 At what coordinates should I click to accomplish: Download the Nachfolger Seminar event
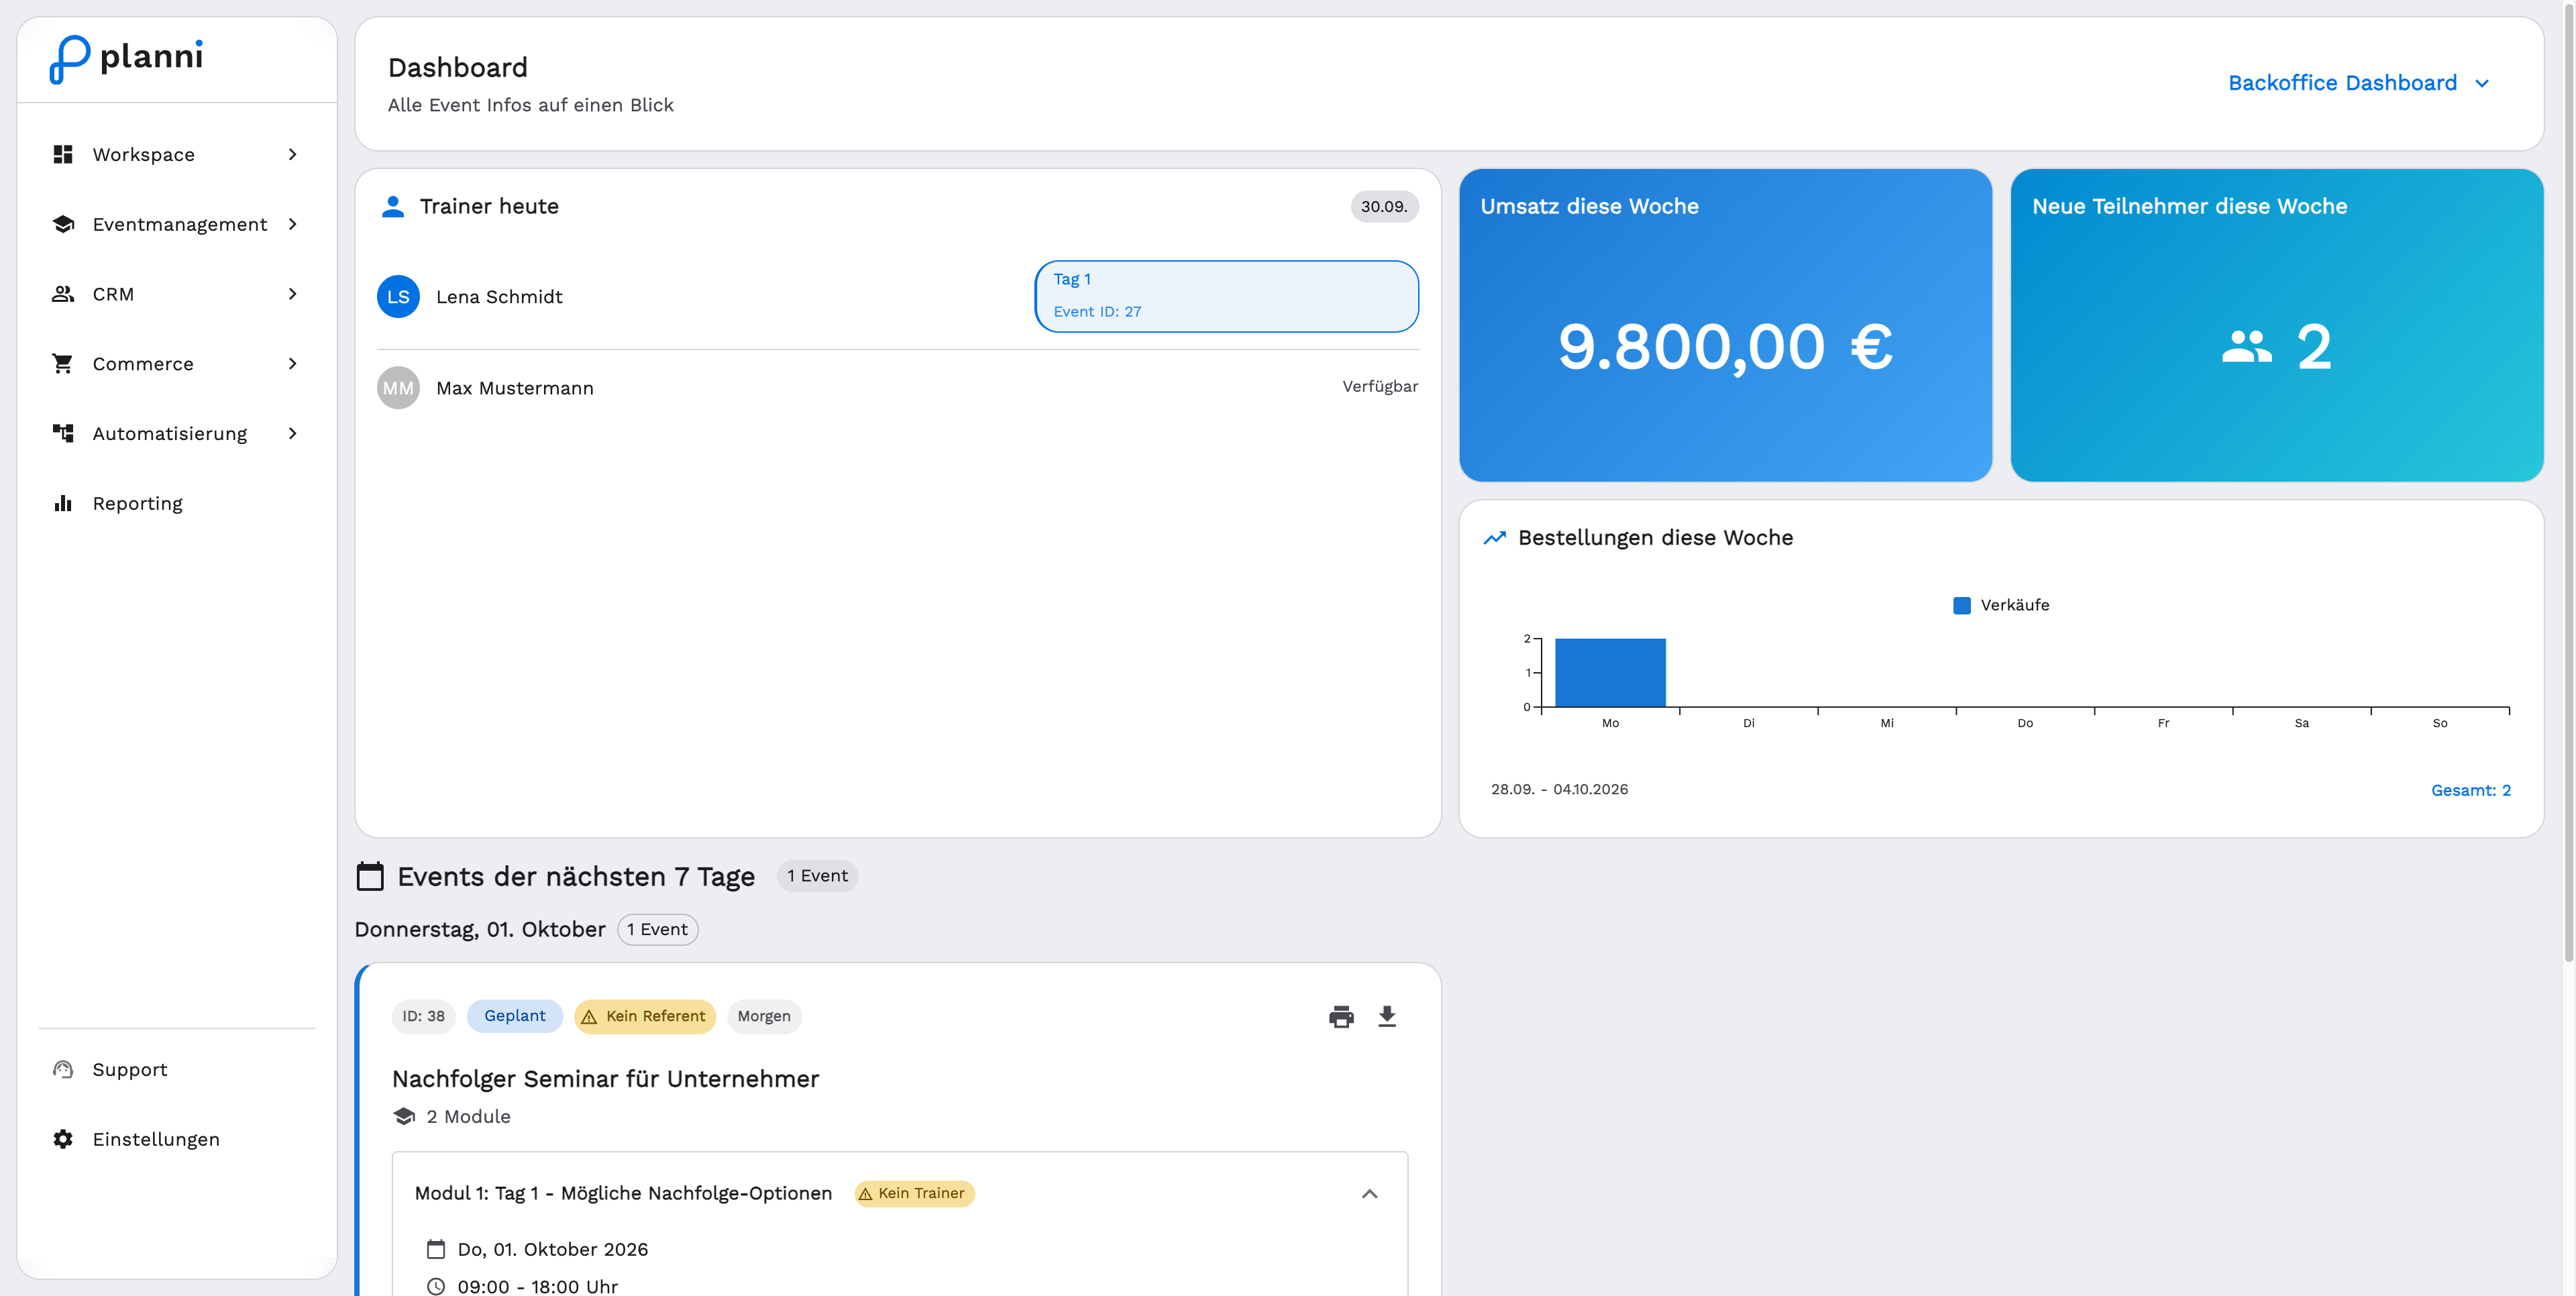1387,1016
